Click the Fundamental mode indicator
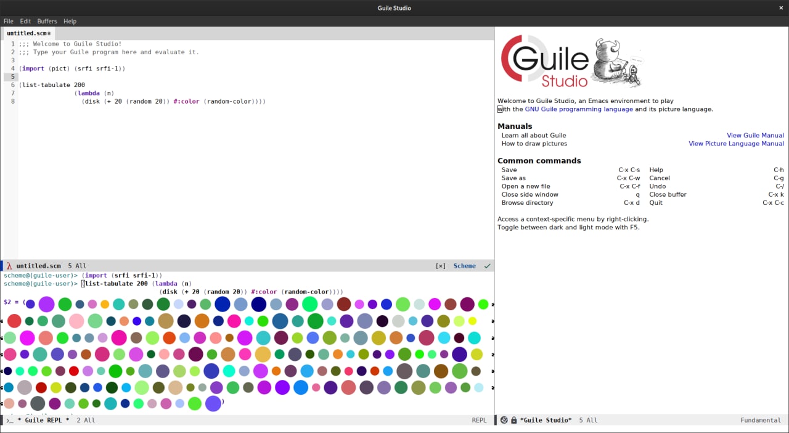 click(761, 420)
